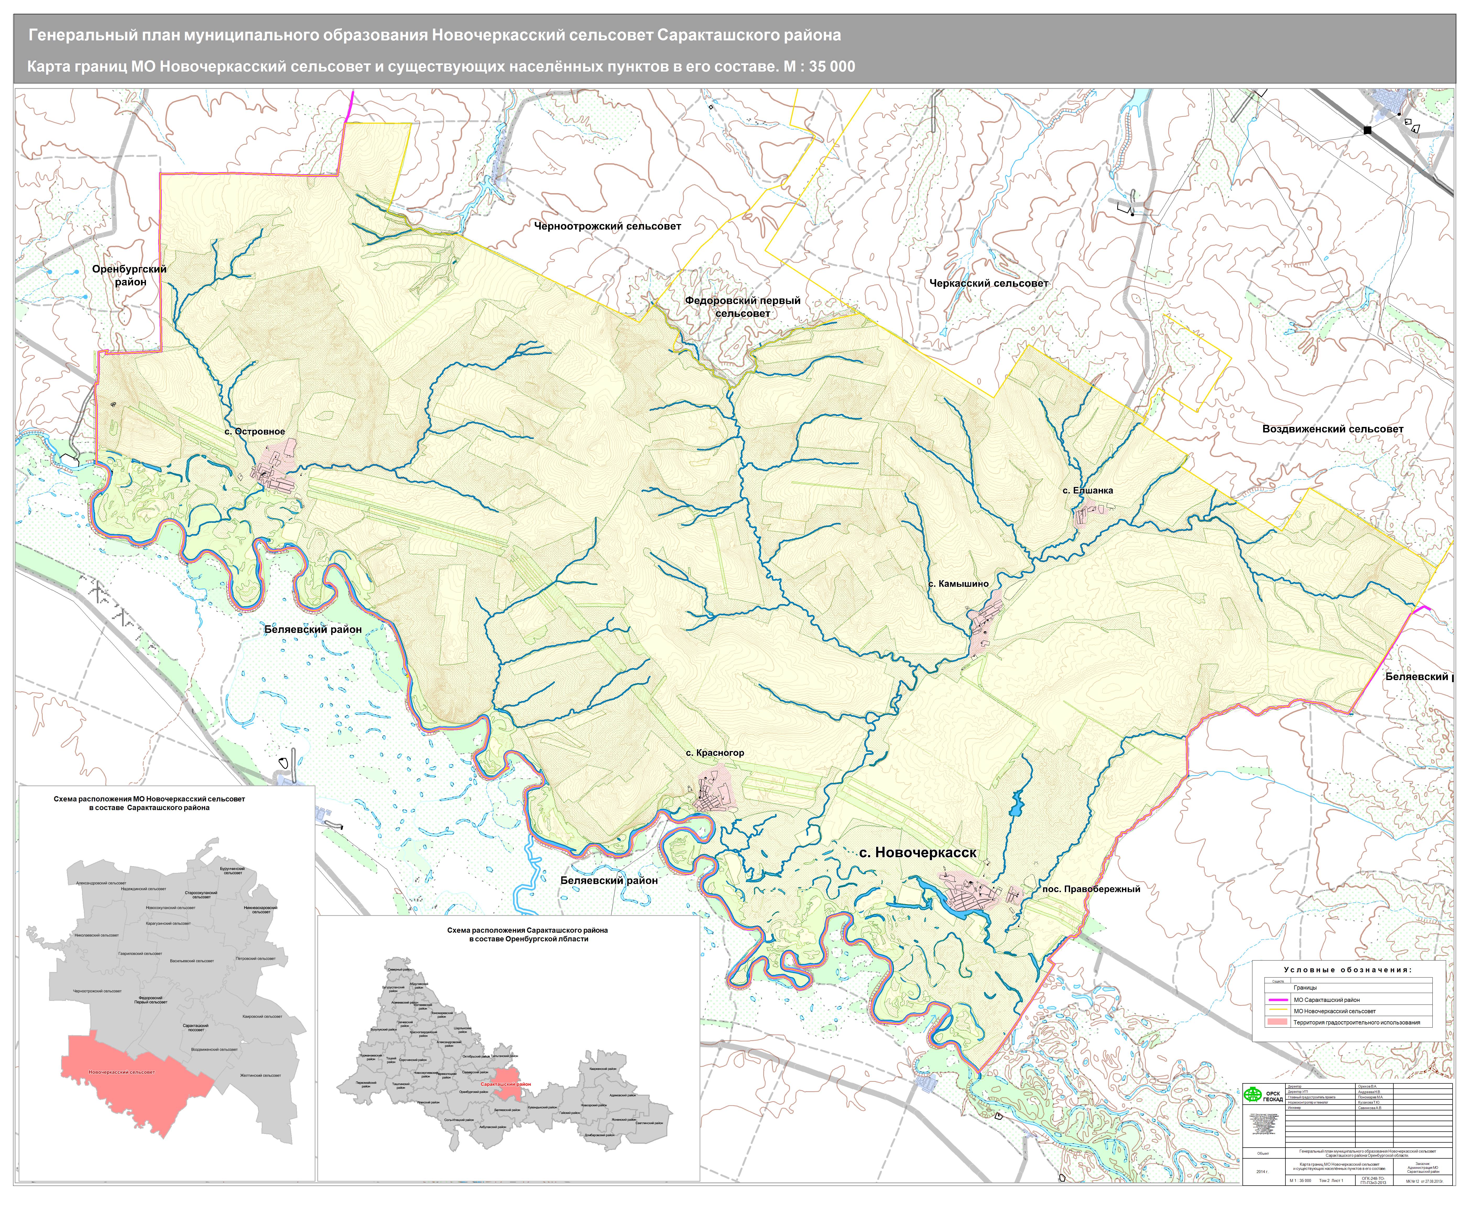Screen dimensions: 1478x1205
Task: Click the yellow line swatch in legend
Action: (x=1278, y=1009)
